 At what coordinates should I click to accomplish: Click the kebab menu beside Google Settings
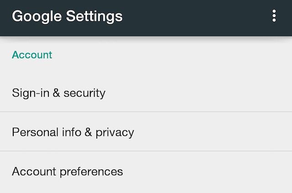click(x=274, y=16)
